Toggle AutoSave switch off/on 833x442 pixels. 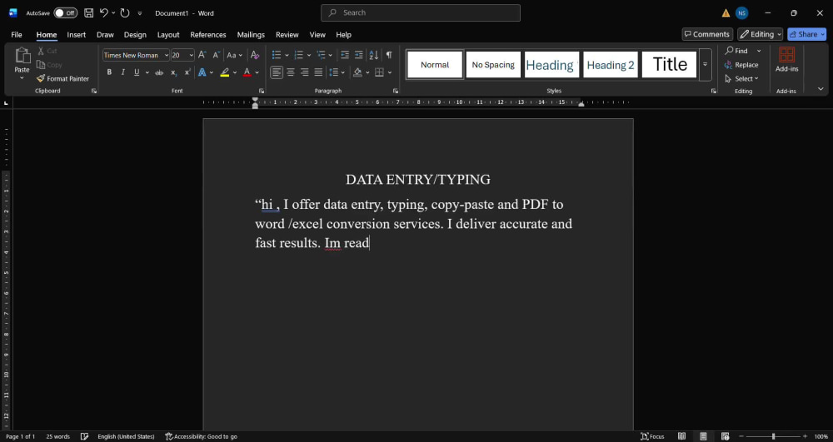pos(65,12)
